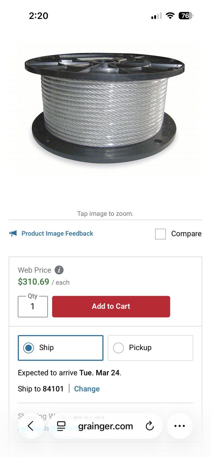Tap the cellular signal bars indicator
Screen dimensions: 211x457
(156, 16)
